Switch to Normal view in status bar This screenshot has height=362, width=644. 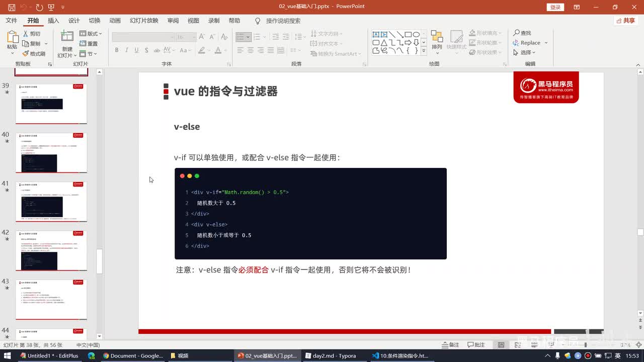(x=501, y=345)
